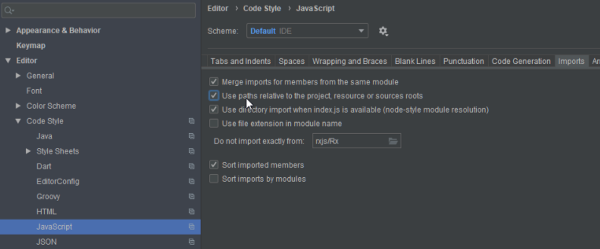Open the scheme actions gear menu
This screenshot has width=600, height=249.
[x=383, y=31]
